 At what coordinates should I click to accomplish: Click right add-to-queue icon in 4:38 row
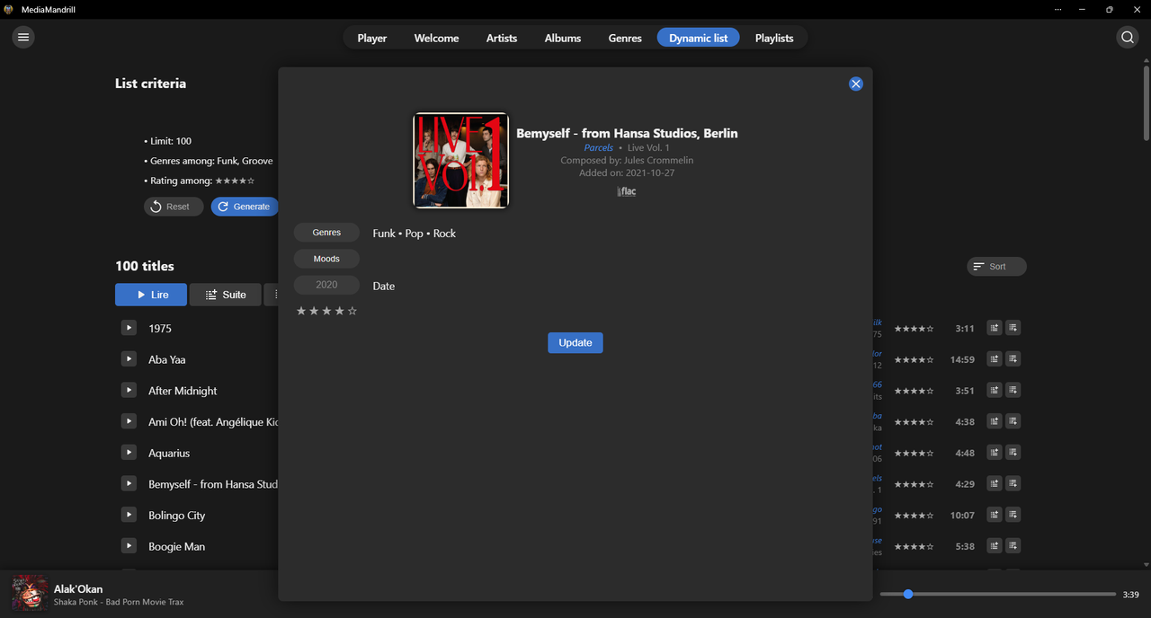tap(1013, 421)
